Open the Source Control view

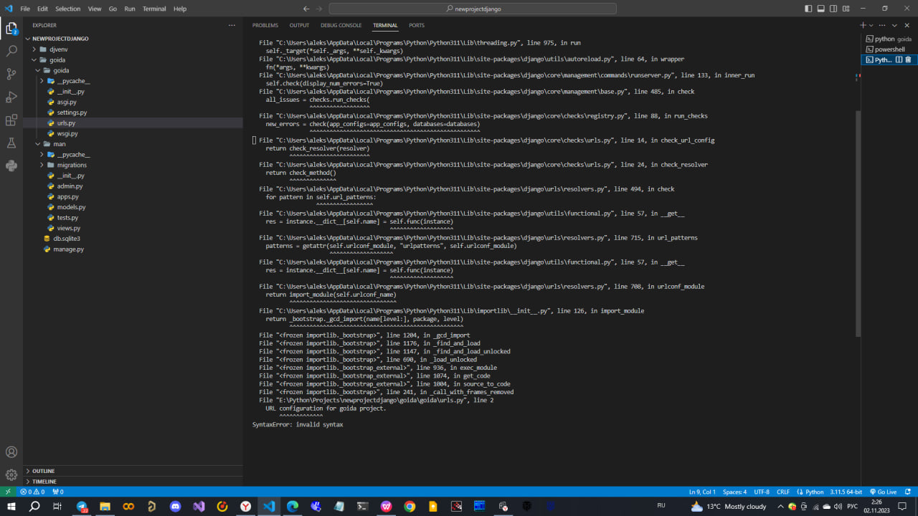(x=11, y=74)
